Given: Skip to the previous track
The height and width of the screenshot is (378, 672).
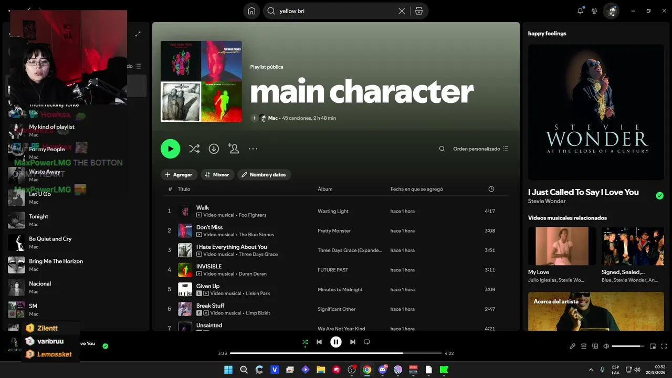Looking at the screenshot, I should pos(319,342).
